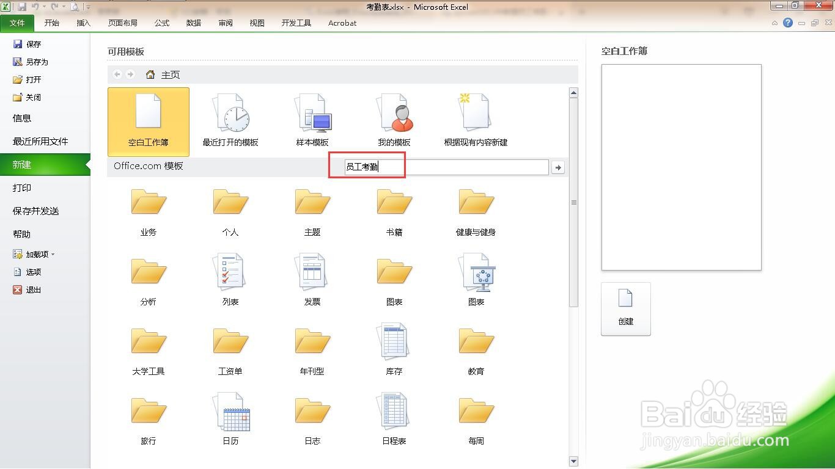Select 新建 New in the menu
Screen dimensions: 835x469
(45, 164)
